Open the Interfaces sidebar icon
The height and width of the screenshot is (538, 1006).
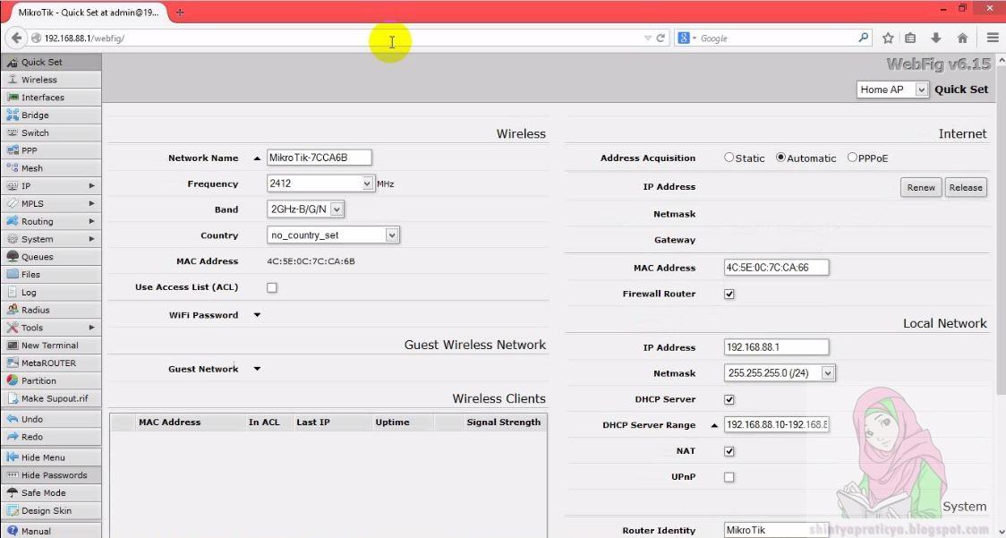coord(13,98)
